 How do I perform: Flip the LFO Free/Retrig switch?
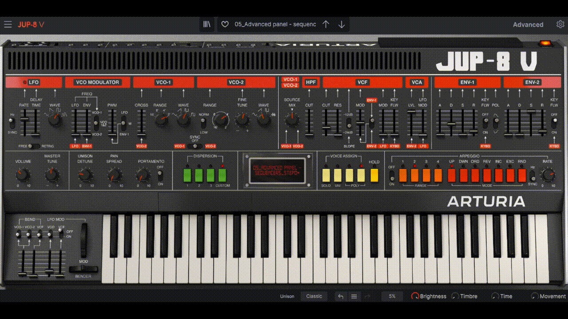pyautogui.click(x=33, y=146)
